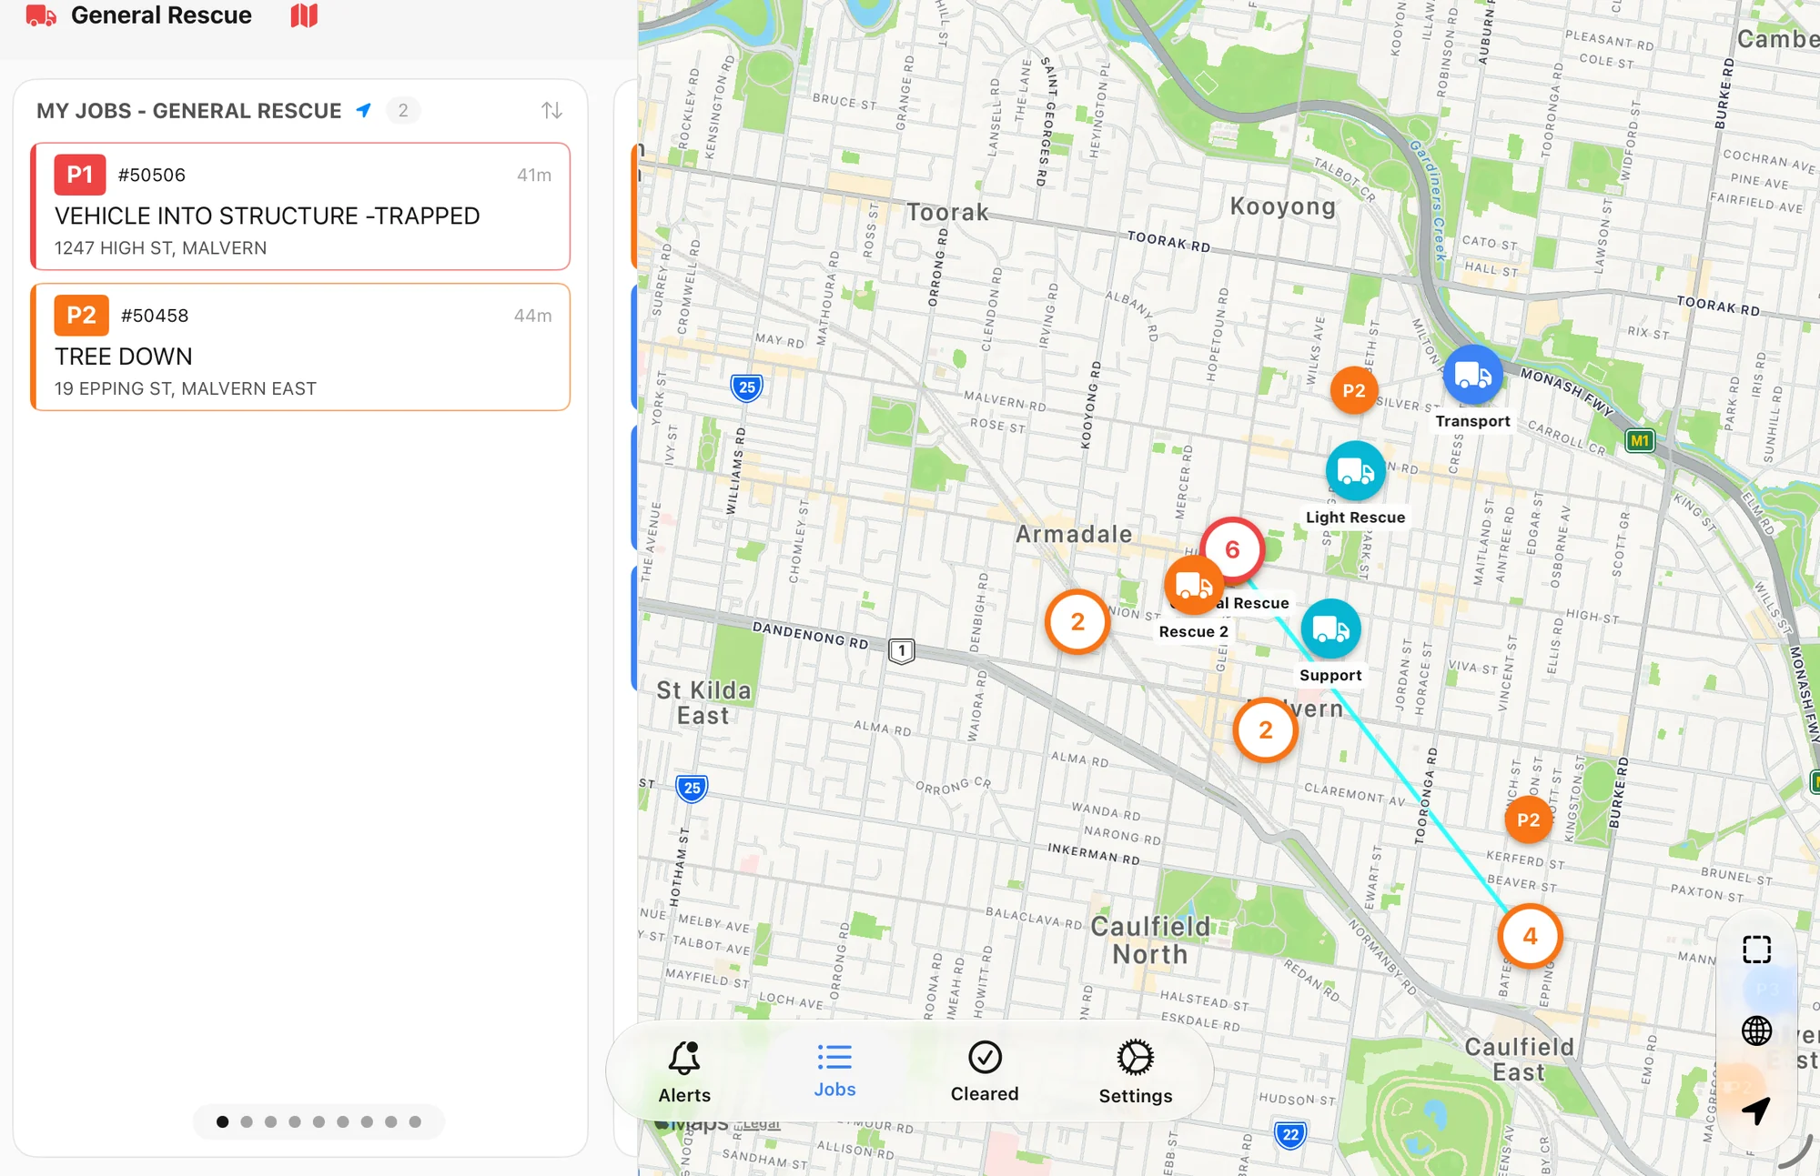Click the MY JOBS - GENERAL RESCUE heading
The image size is (1820, 1176).
coord(188,111)
